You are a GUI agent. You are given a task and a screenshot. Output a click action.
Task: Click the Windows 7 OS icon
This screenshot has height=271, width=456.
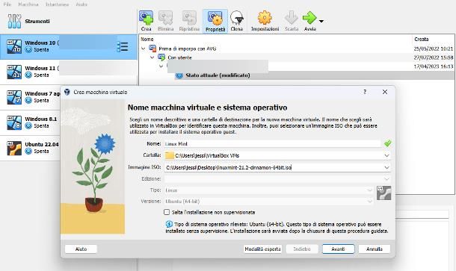coord(14,97)
